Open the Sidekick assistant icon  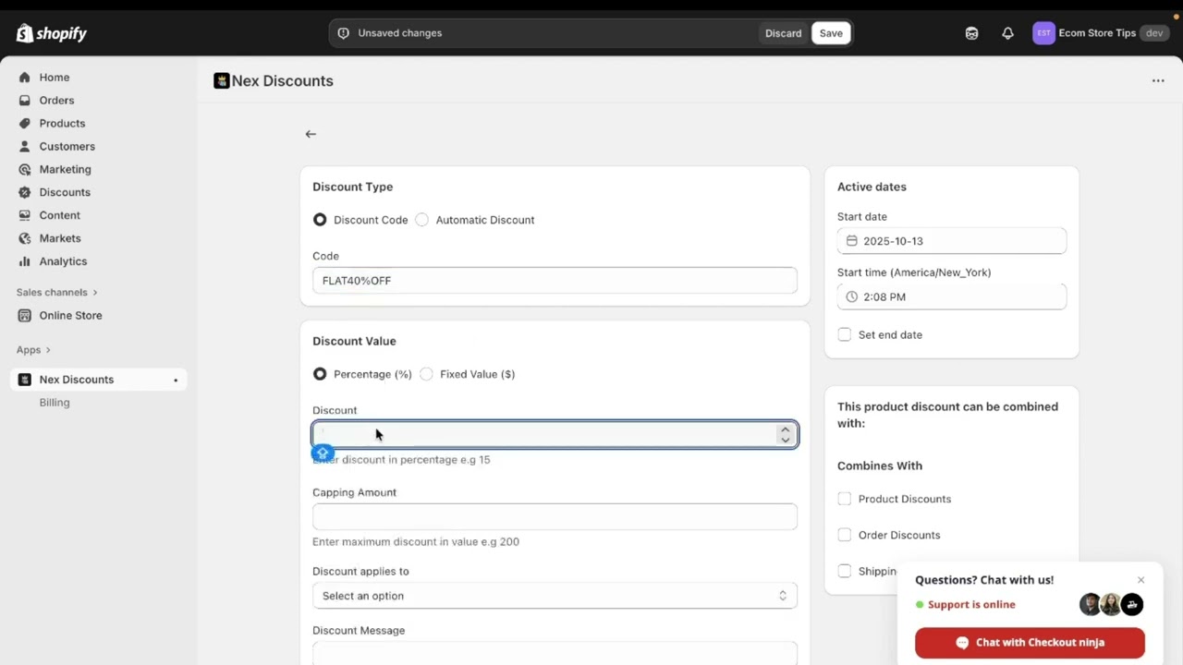[x=971, y=33]
